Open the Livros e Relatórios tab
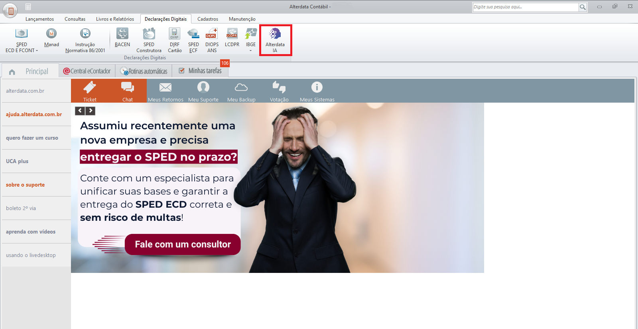 [115, 19]
